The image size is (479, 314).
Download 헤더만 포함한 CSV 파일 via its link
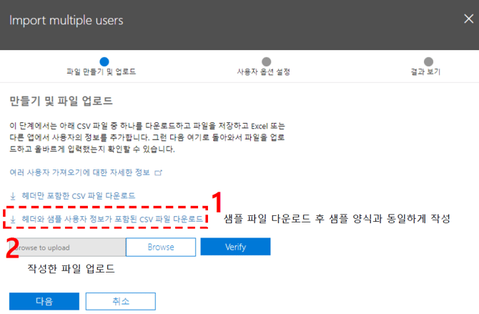coord(78,195)
